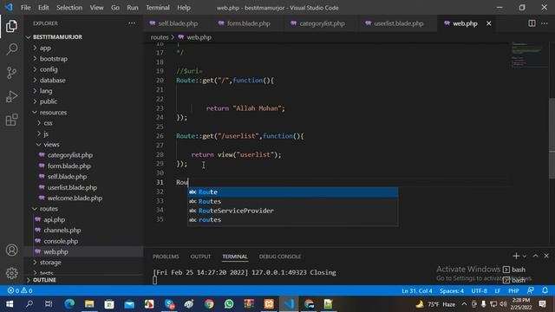This screenshot has width=555, height=312.
Task: Expand the storage folder
Action: click(x=50, y=263)
